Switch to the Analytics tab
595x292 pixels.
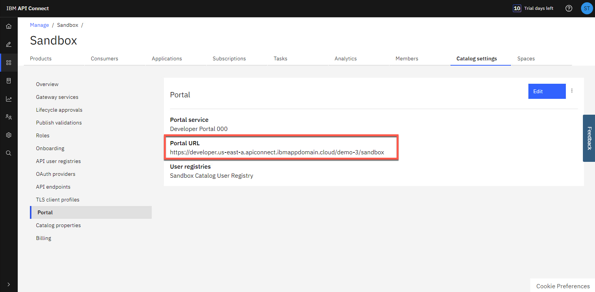[346, 58]
